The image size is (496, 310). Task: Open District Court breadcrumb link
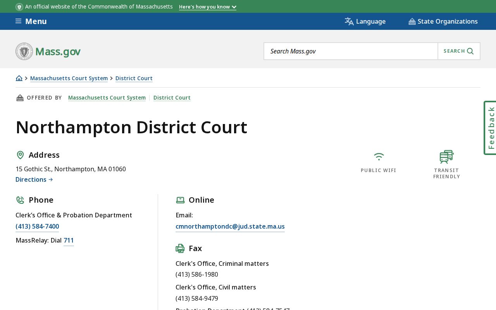(x=134, y=78)
